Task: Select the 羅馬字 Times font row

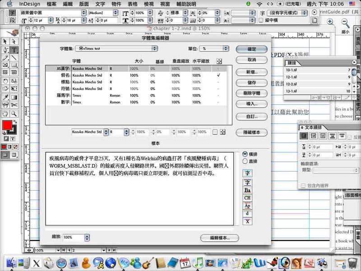Action: click(x=135, y=95)
